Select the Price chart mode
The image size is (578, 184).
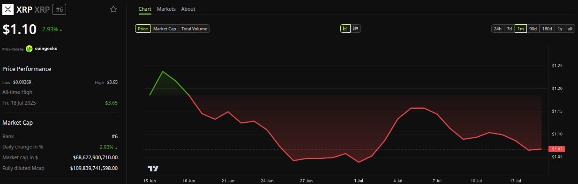[143, 28]
